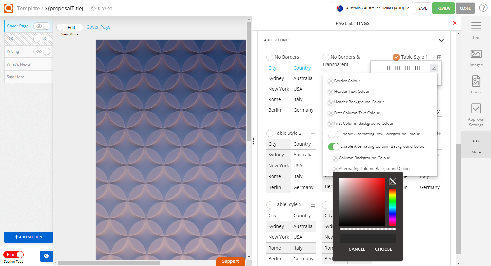This screenshot has height=266, width=491.
Task: Click the rainbow hue slider
Action: [392, 207]
